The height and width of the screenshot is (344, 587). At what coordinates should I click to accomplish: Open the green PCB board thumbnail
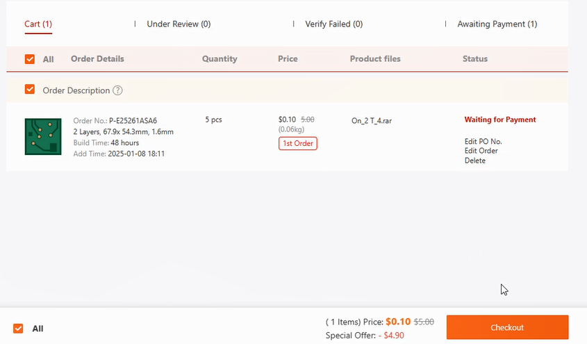coord(43,136)
